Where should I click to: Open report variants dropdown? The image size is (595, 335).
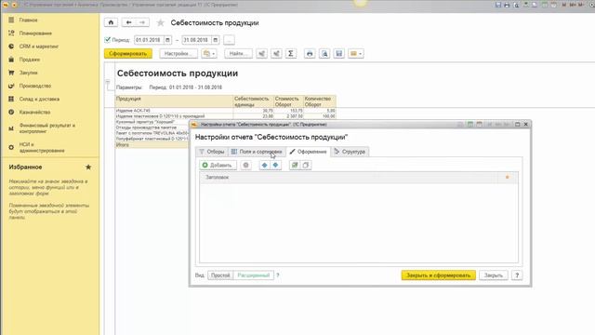coord(209,54)
